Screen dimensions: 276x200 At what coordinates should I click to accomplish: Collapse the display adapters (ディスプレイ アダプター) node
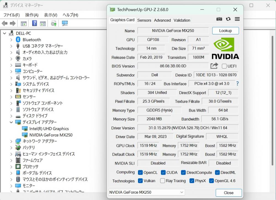click(11, 122)
